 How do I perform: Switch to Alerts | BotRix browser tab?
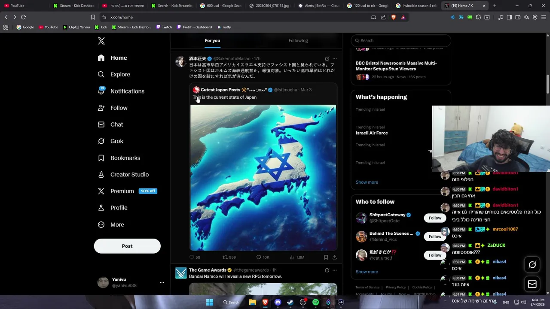click(318, 6)
